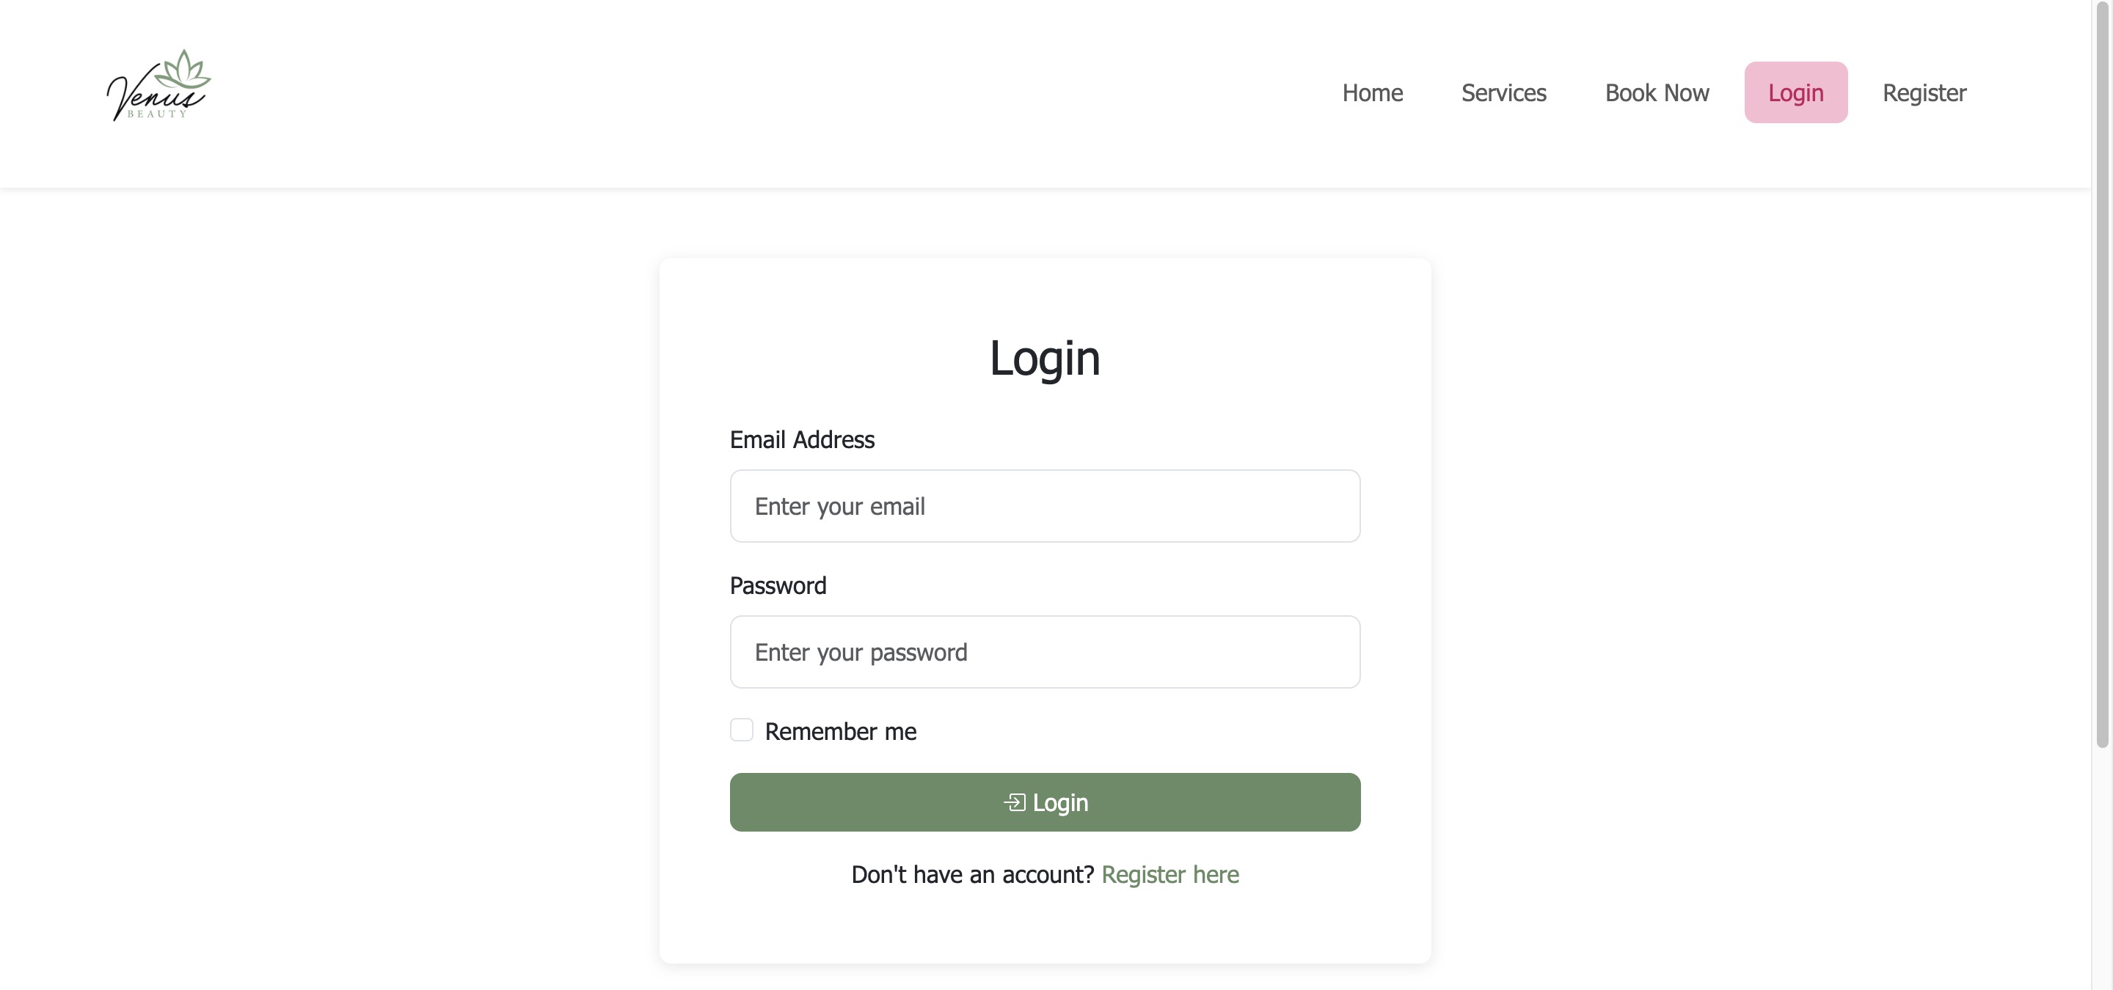Select Book Now in the navigation
This screenshot has height=990, width=2113.
click(x=1657, y=92)
